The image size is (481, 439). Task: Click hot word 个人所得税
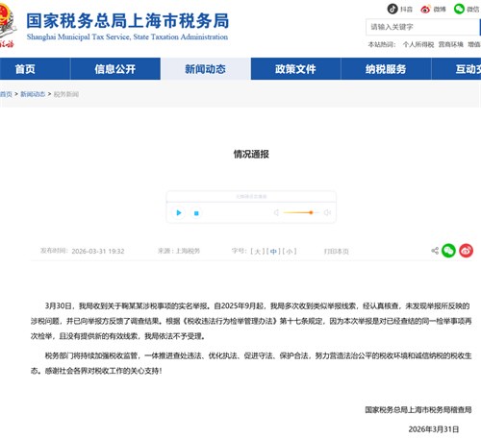coord(418,44)
